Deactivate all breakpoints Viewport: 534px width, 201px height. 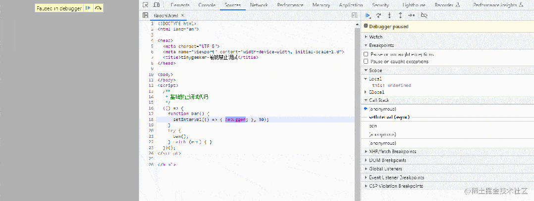[x=424, y=15]
